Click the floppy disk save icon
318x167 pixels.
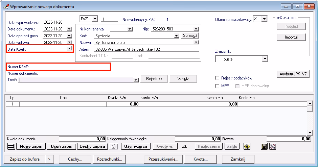(264, 146)
